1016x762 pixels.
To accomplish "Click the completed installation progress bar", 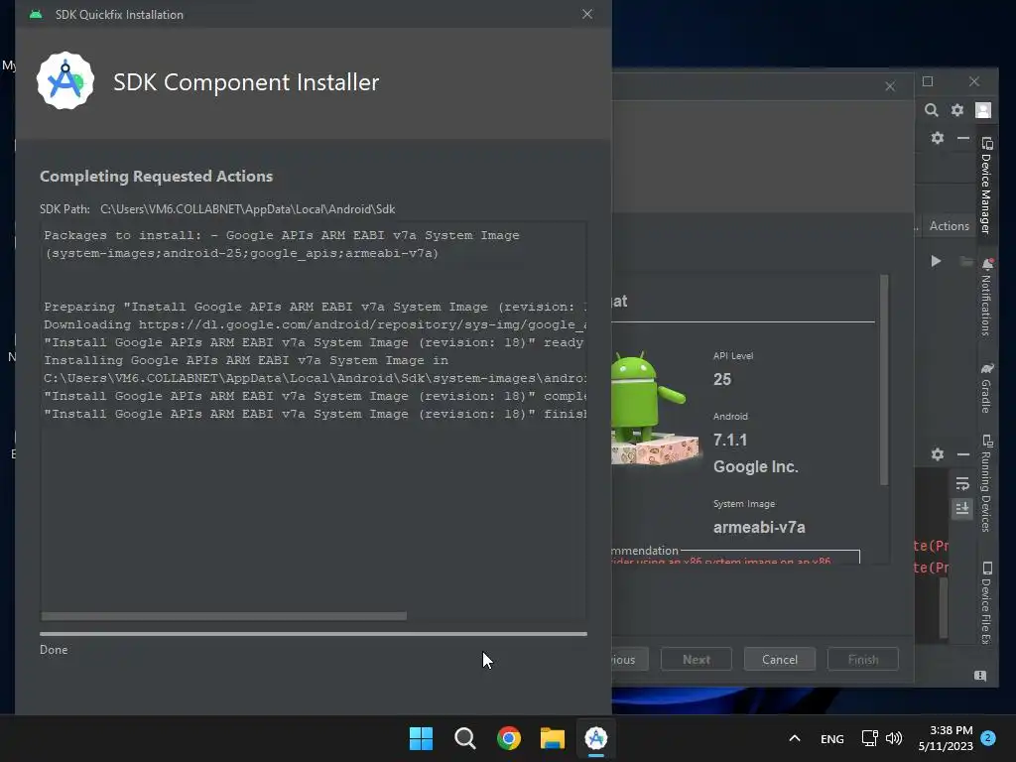I will [x=314, y=634].
